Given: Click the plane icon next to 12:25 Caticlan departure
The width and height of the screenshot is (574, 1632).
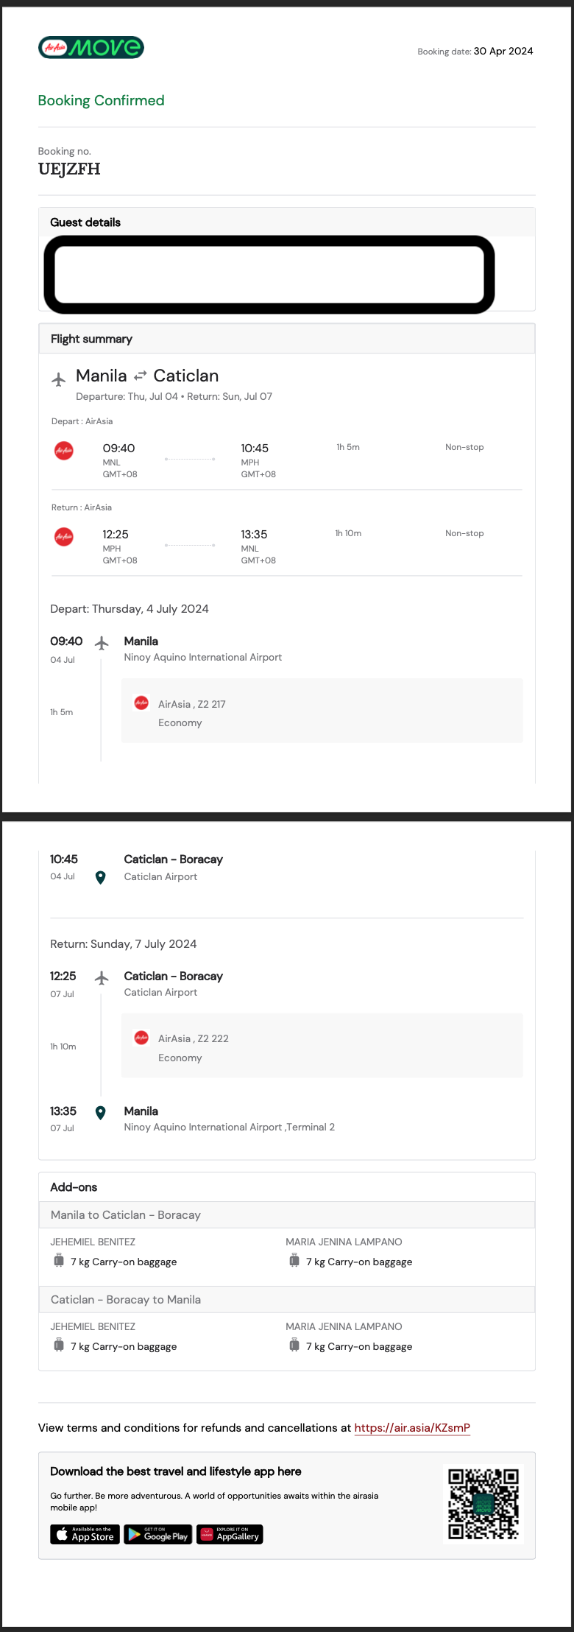Looking at the screenshot, I should 102,978.
